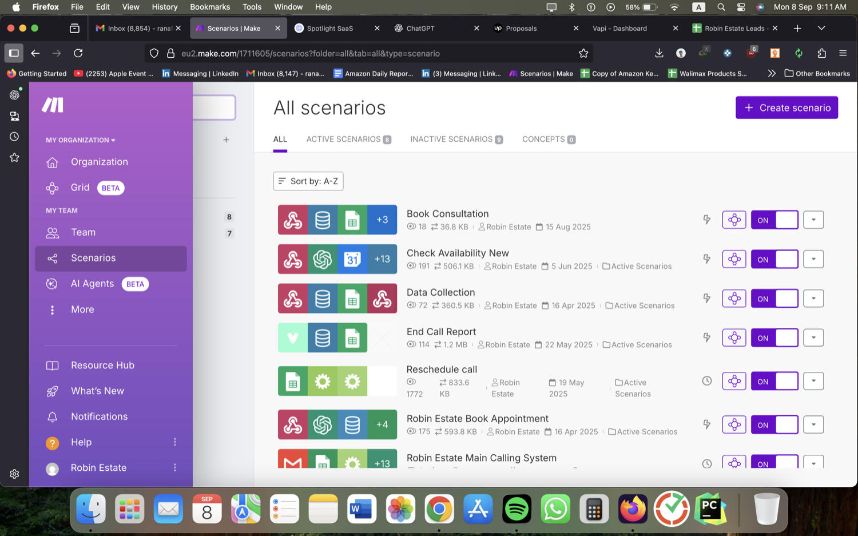Reload the current page
This screenshot has width=858, height=536.
[x=78, y=53]
